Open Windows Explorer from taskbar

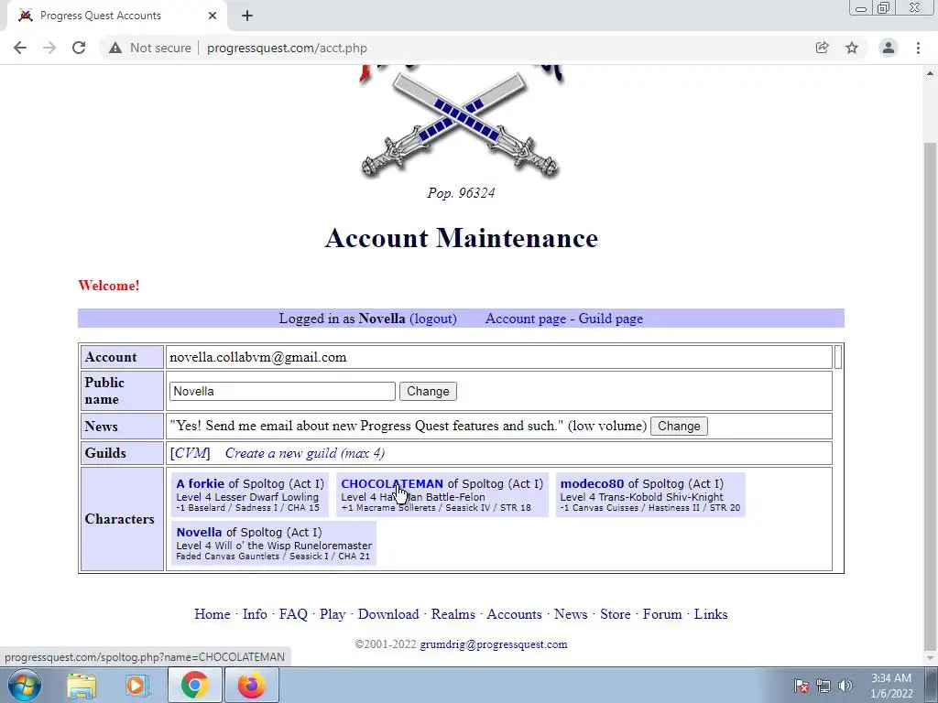click(x=82, y=685)
